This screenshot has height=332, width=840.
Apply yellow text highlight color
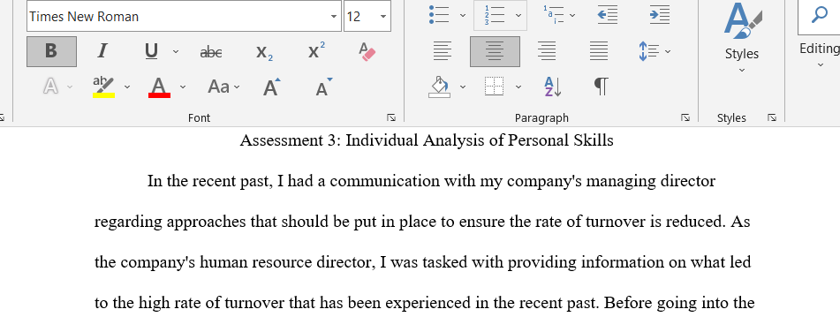tap(103, 87)
